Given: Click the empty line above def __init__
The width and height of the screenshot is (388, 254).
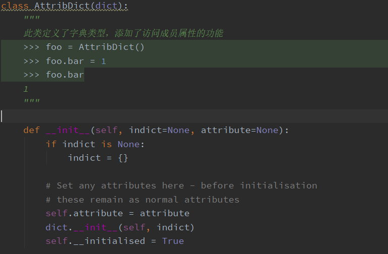Looking at the screenshot, I should [x=151, y=116].
